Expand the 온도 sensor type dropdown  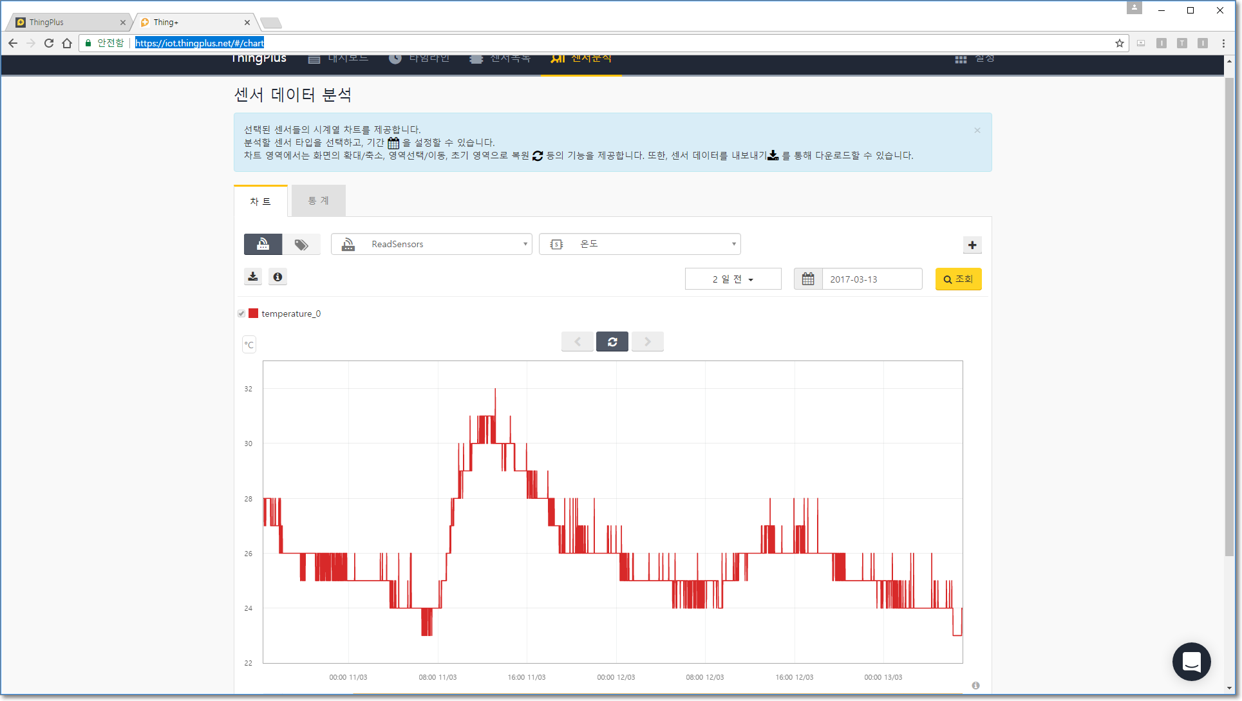(639, 244)
